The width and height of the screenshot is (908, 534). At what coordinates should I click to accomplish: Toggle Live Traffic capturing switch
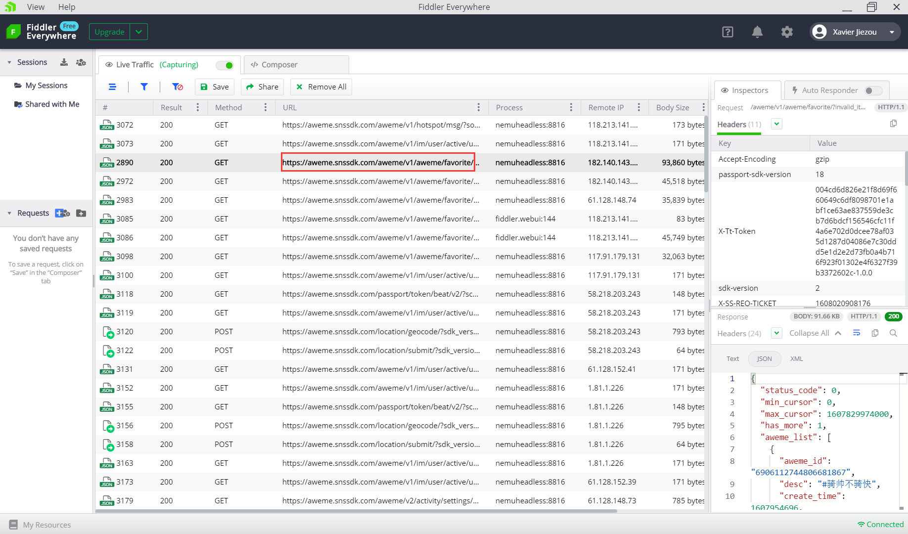pos(225,65)
